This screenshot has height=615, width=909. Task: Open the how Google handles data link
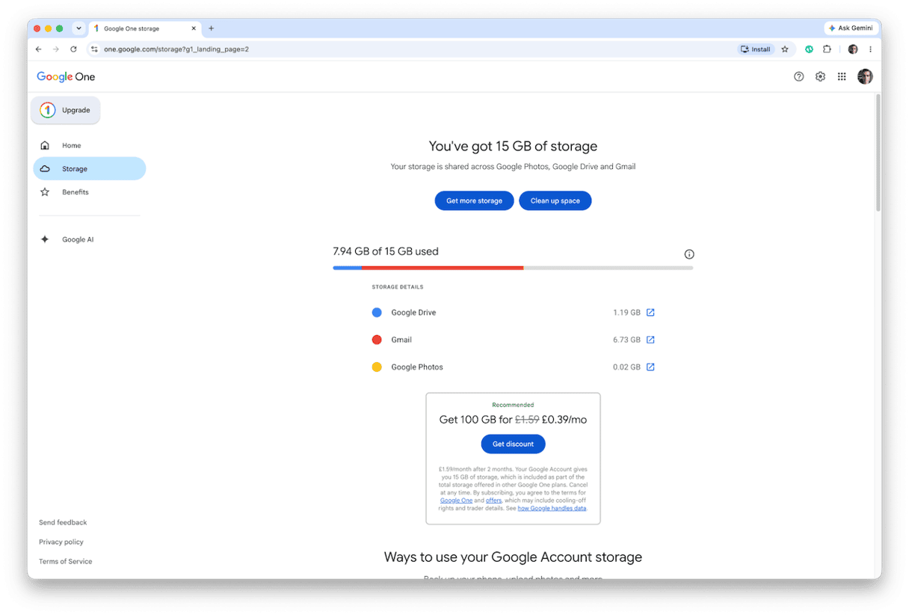[x=552, y=508]
